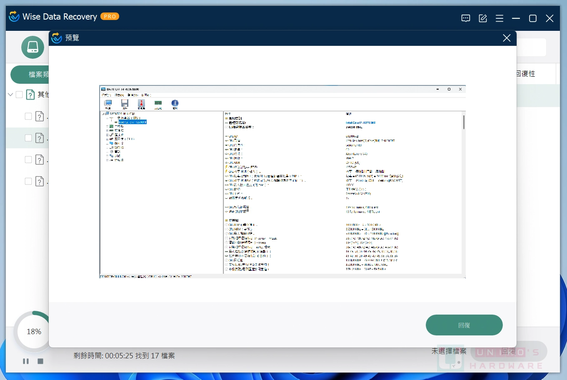Pause the scan in progress

[26, 361]
